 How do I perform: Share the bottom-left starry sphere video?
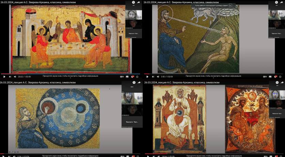(x=139, y=82)
